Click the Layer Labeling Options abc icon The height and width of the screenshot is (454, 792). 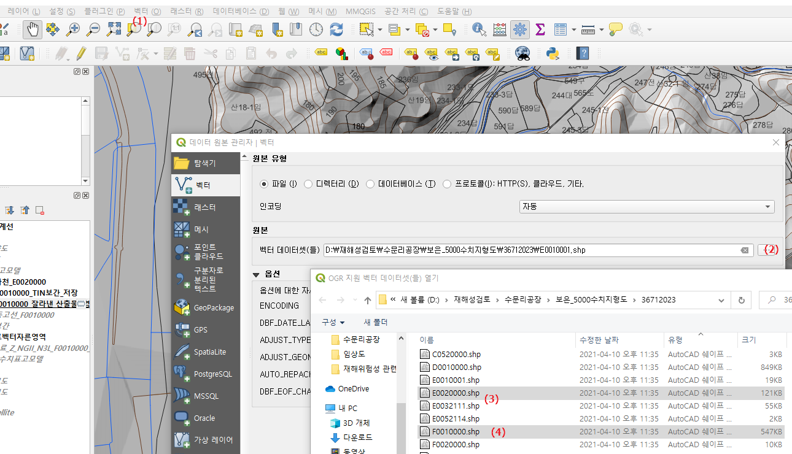(x=321, y=53)
